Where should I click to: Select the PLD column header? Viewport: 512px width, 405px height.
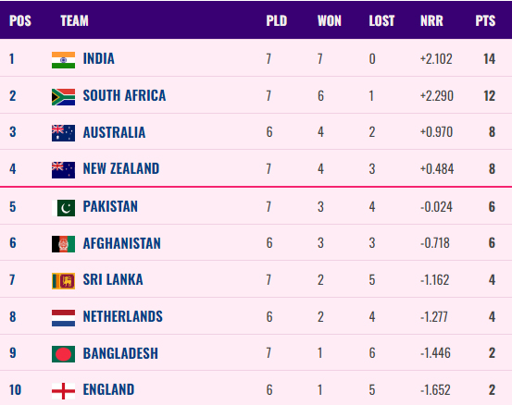(277, 21)
